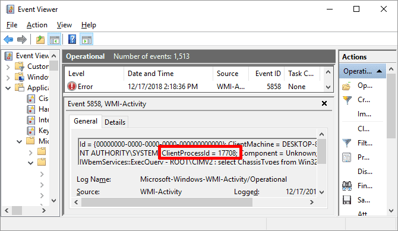Click the Fin... action text
This screenshot has height=231, width=398.
[365, 186]
